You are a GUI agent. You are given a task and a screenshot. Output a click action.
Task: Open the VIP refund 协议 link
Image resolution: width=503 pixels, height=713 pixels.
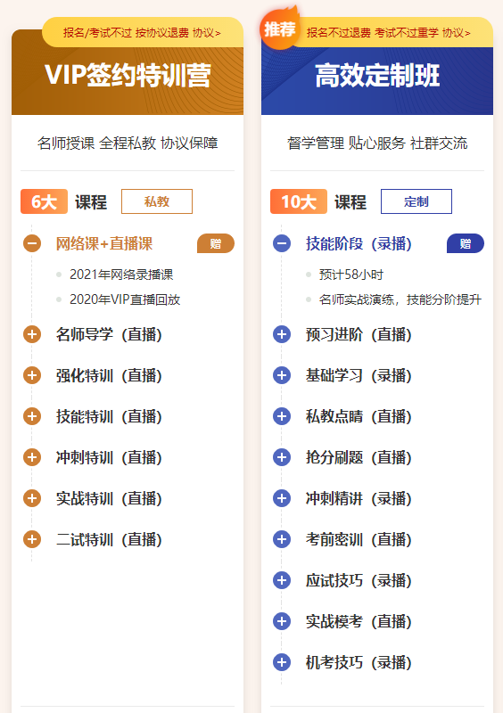207,33
